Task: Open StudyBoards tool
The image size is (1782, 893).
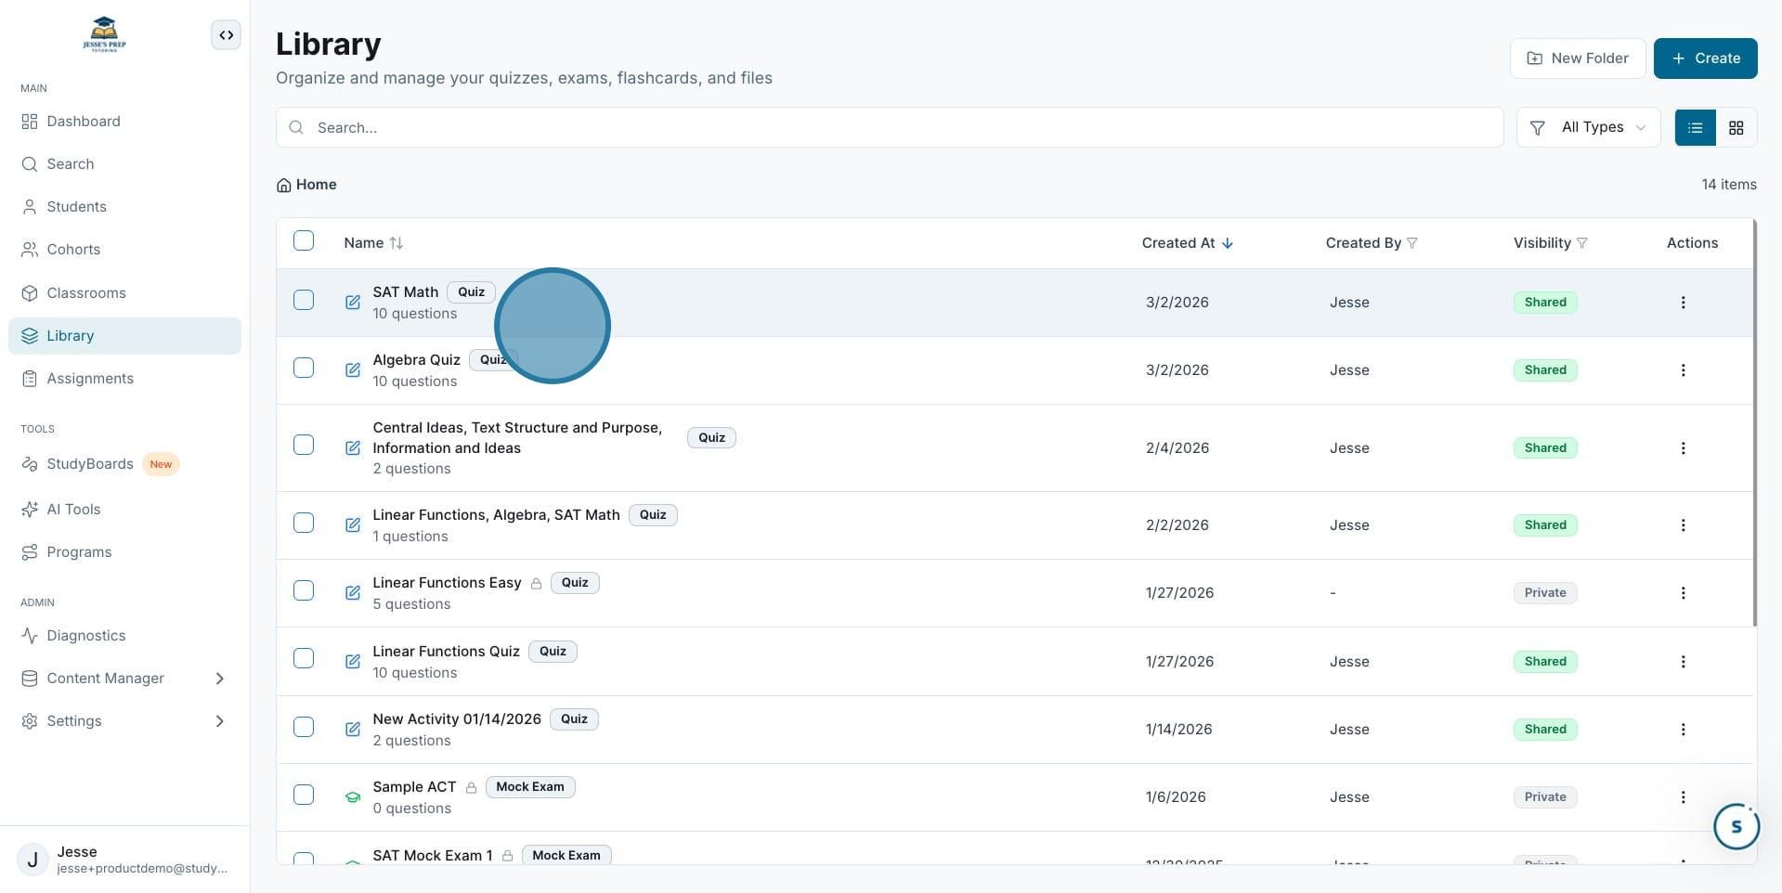Action: point(124,464)
